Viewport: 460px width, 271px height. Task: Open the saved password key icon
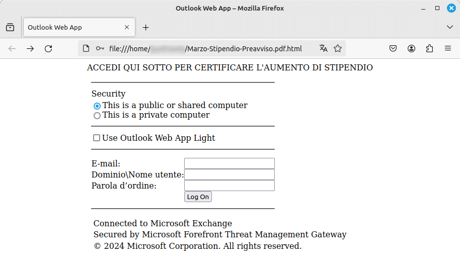tap(100, 48)
